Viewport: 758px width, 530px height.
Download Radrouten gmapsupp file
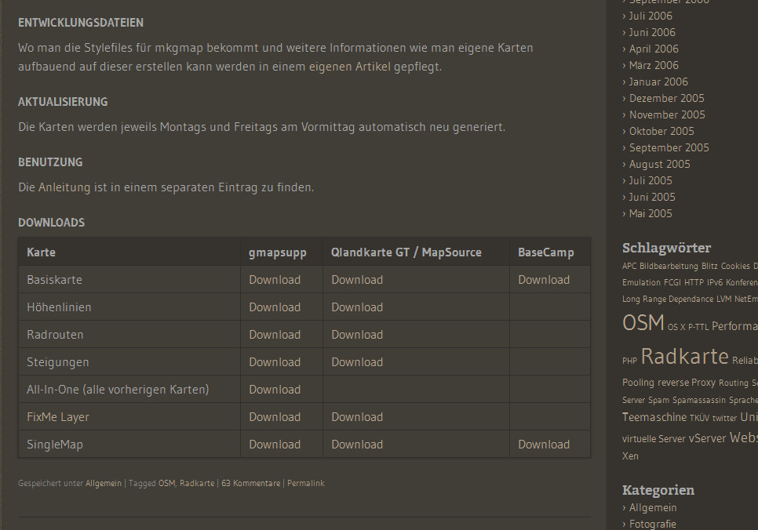pos(275,335)
